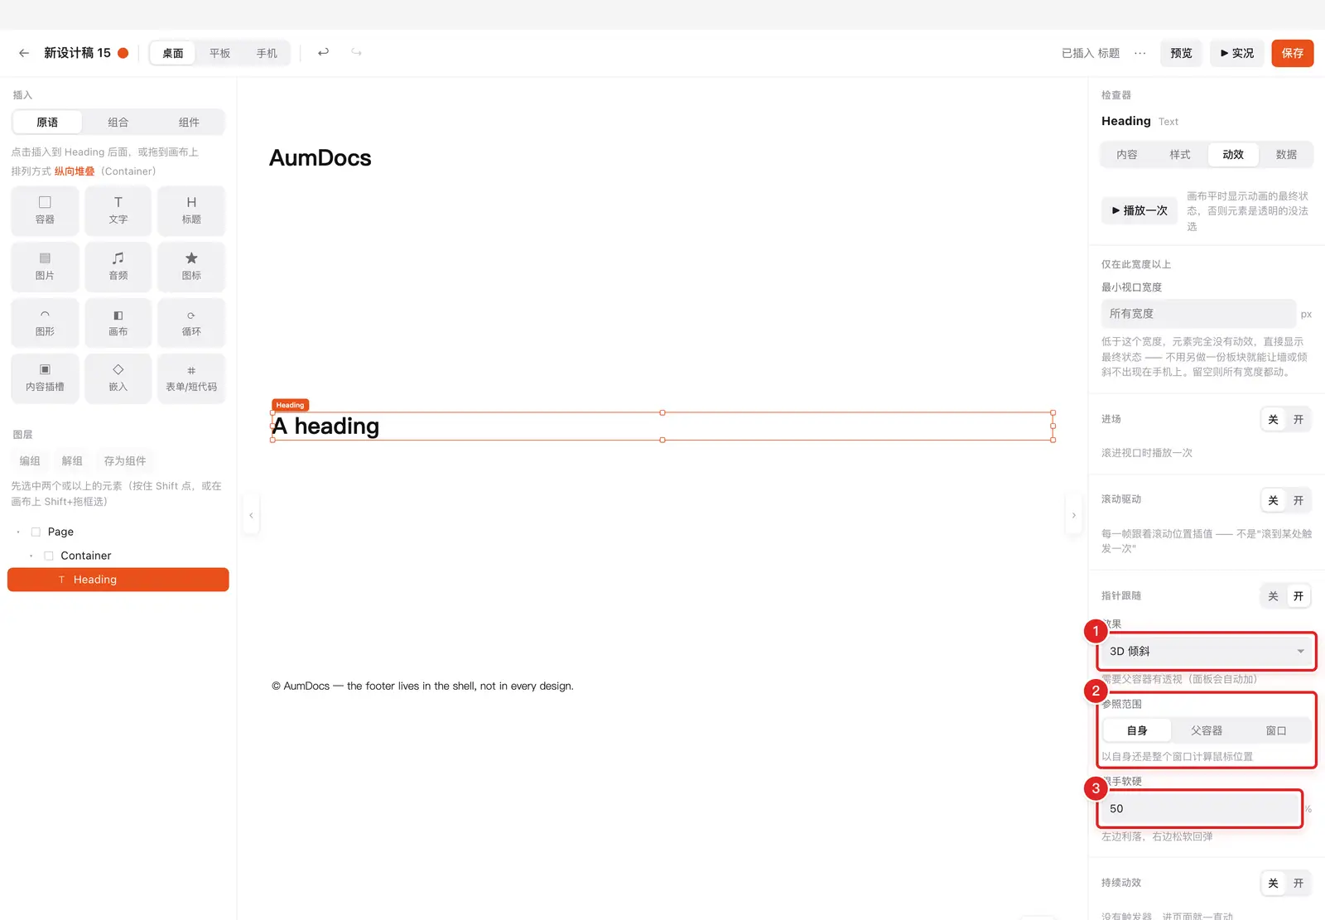Collapse the right inspector panel chevron
Viewport: 1325px width, 920px height.
click(1074, 515)
